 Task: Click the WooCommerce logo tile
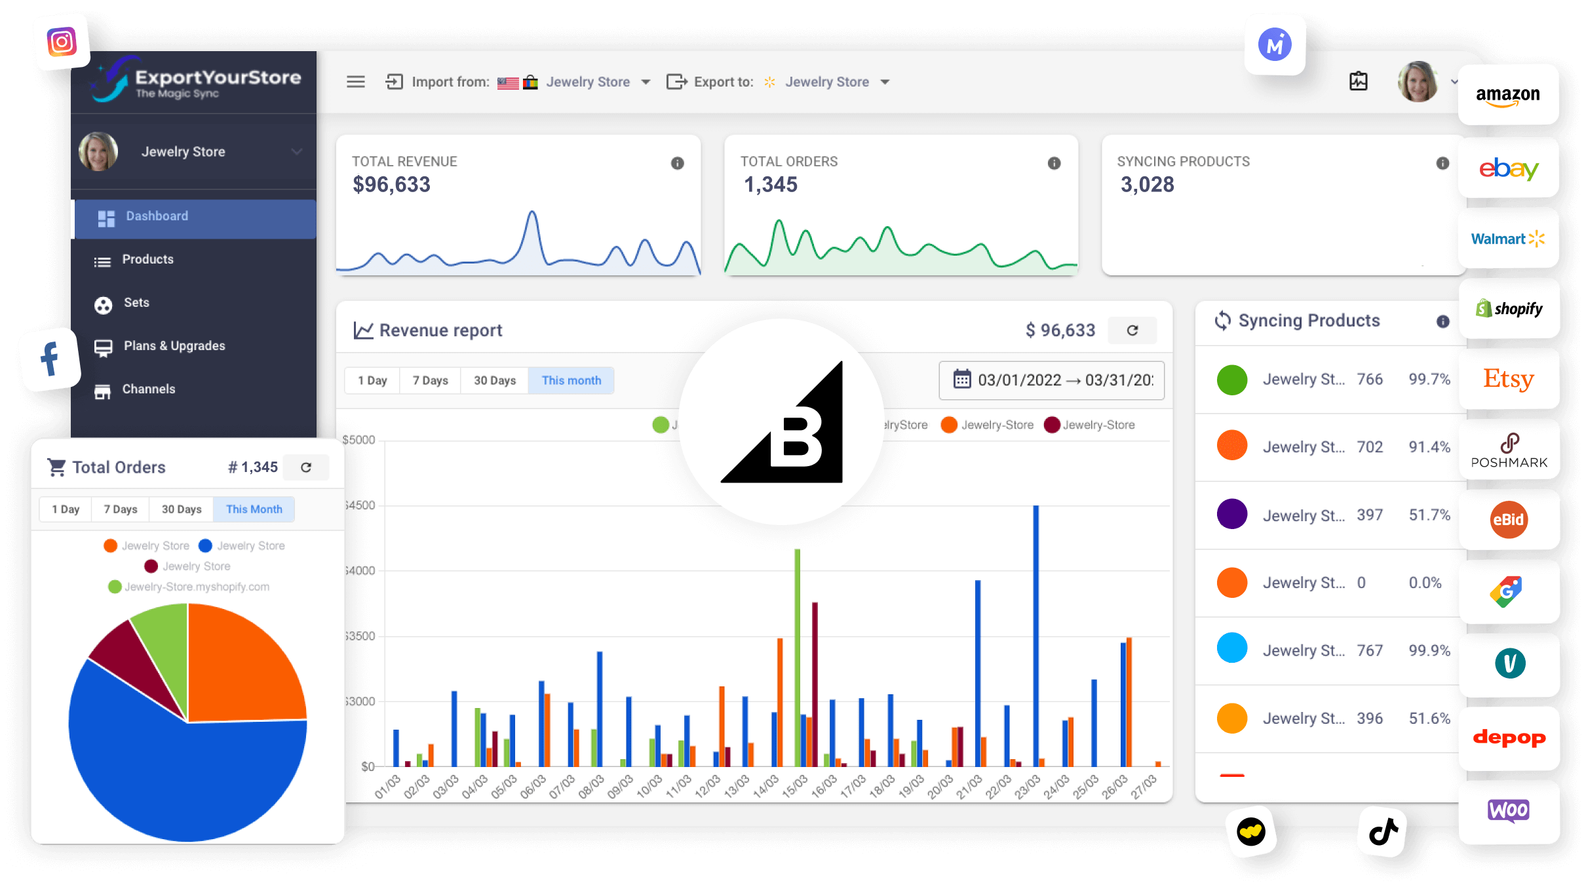coord(1509,811)
